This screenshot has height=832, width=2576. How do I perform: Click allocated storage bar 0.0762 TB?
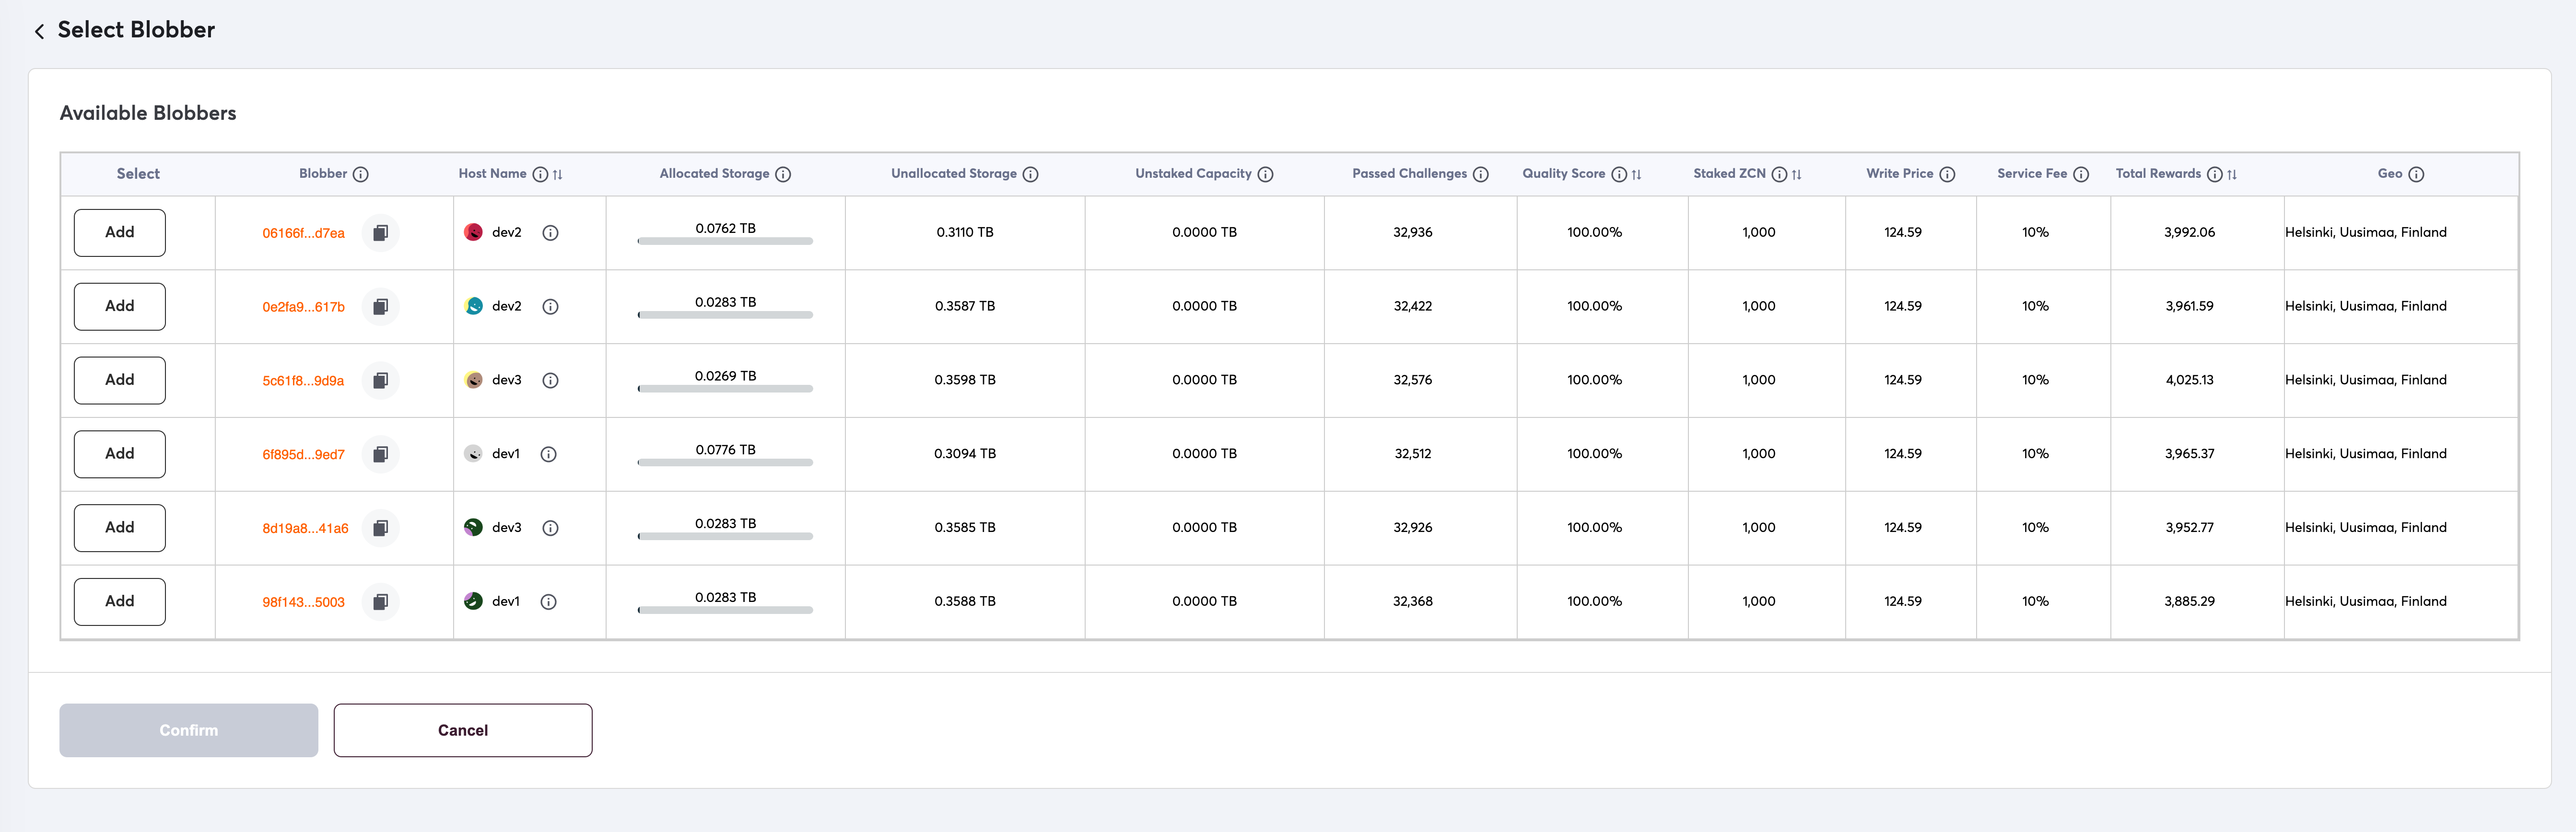(725, 241)
